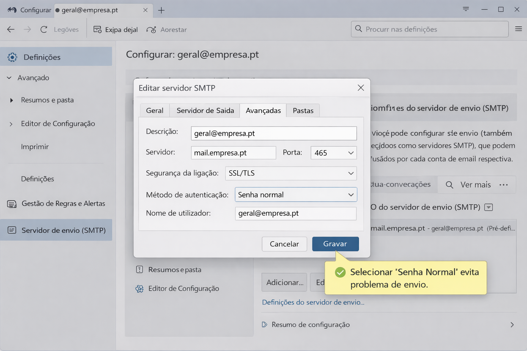Click the Gravar button
This screenshot has width=527, height=351.
(x=335, y=244)
